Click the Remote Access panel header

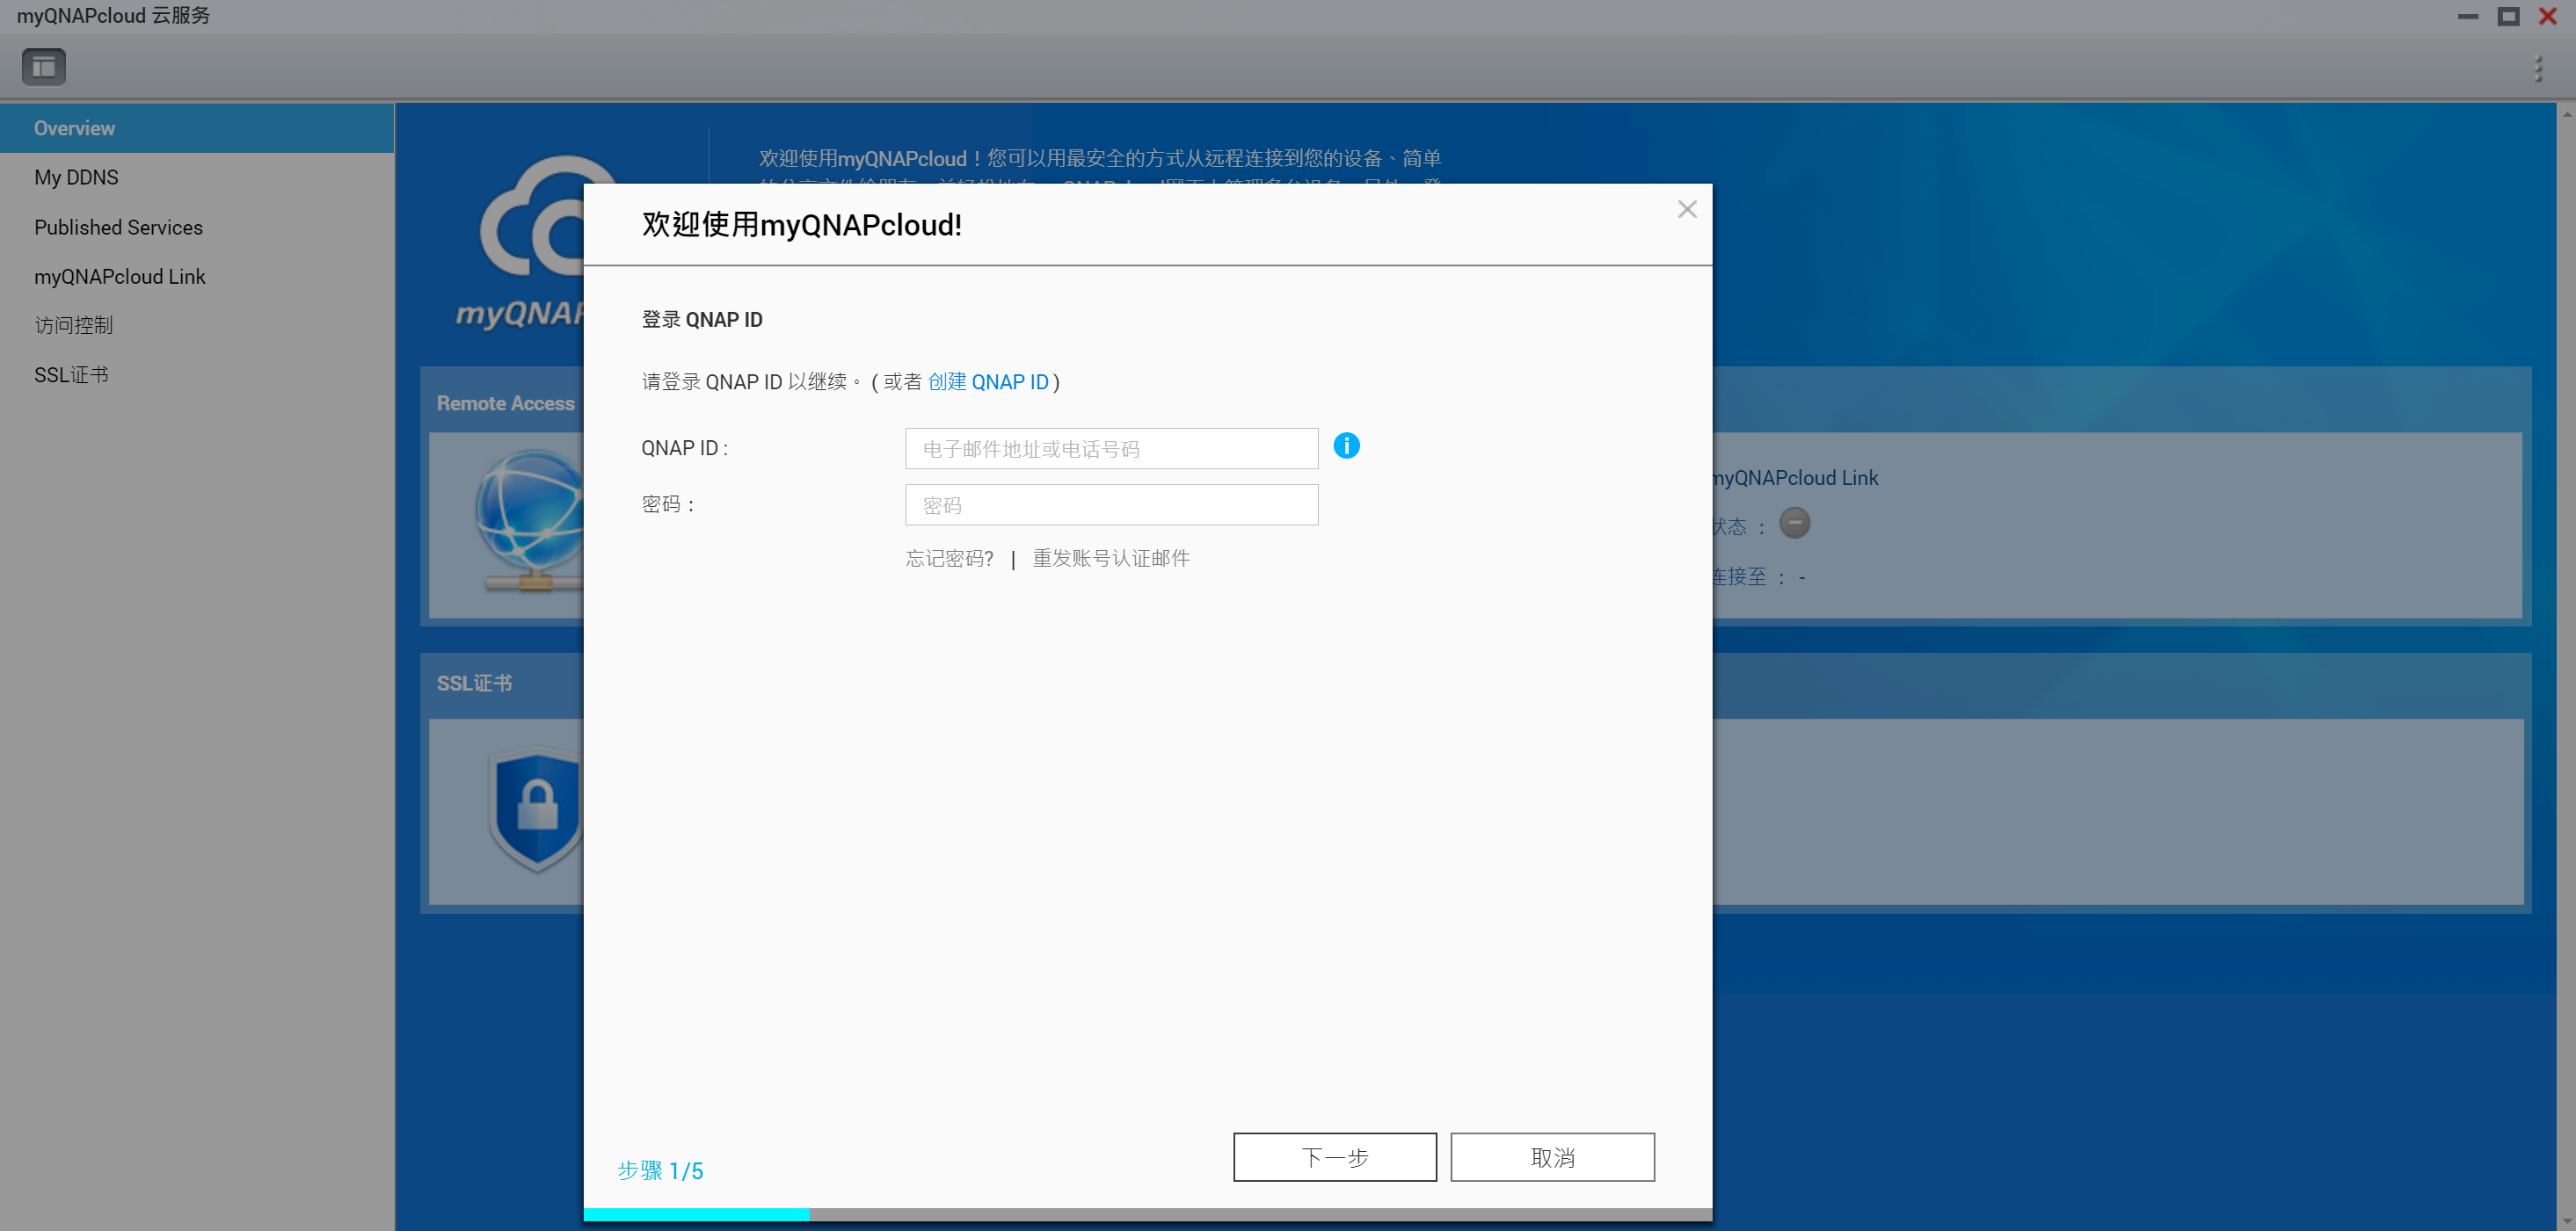point(505,402)
